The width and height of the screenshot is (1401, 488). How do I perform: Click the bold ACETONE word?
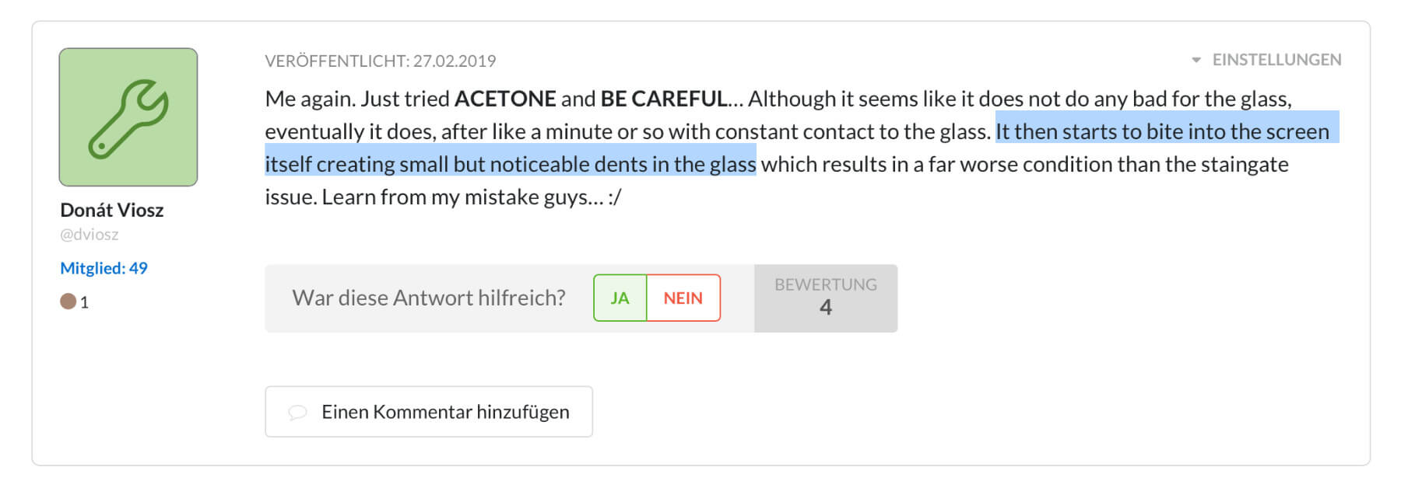[x=505, y=99]
